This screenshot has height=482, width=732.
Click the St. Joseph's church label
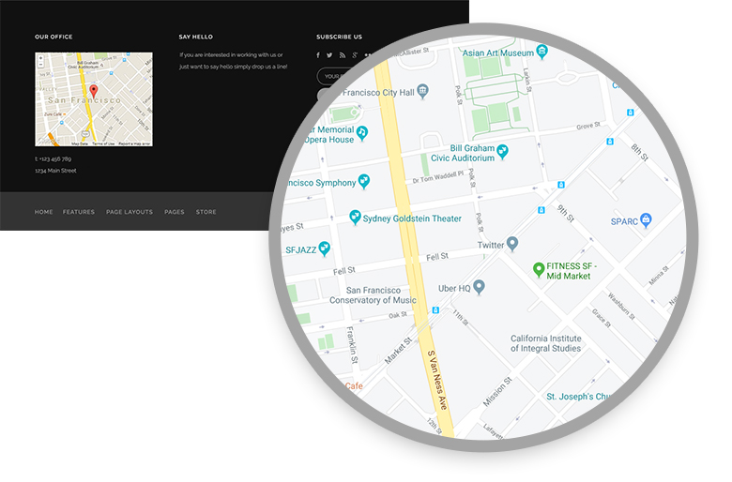coord(578,396)
